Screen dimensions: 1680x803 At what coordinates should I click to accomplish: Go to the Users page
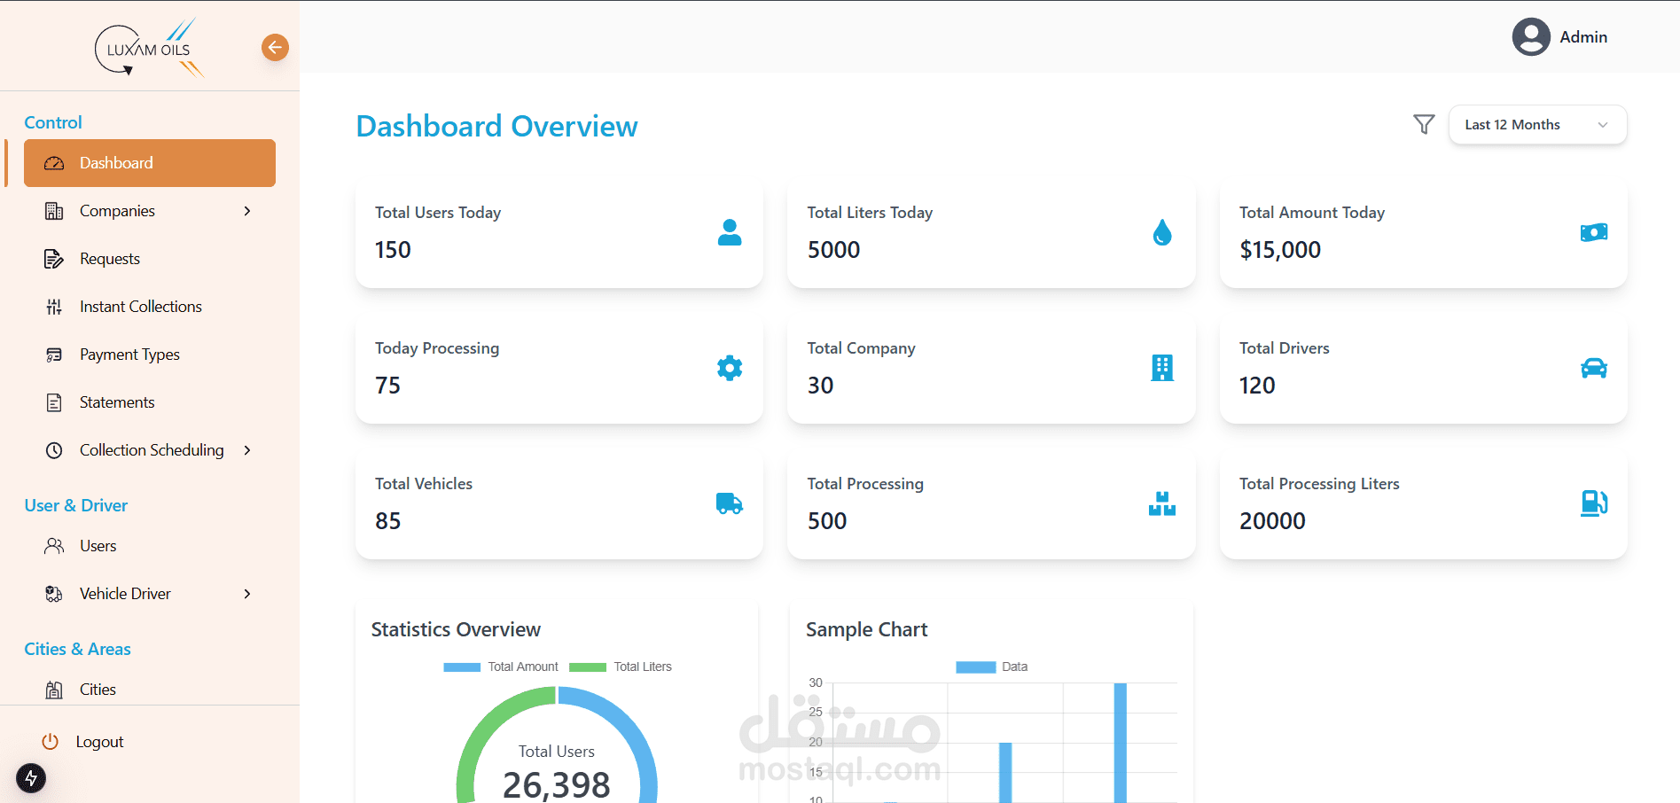[x=150, y=546]
